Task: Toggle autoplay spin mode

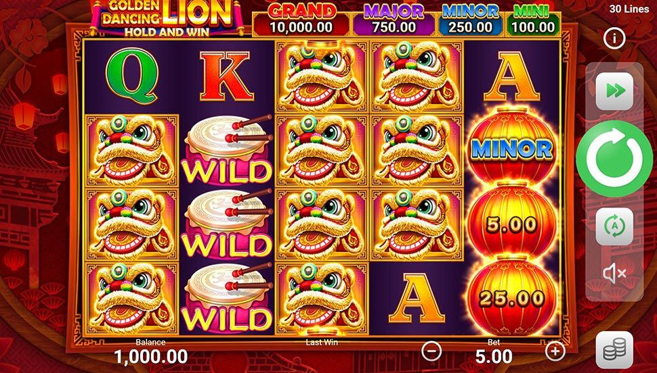Action: pos(614,226)
